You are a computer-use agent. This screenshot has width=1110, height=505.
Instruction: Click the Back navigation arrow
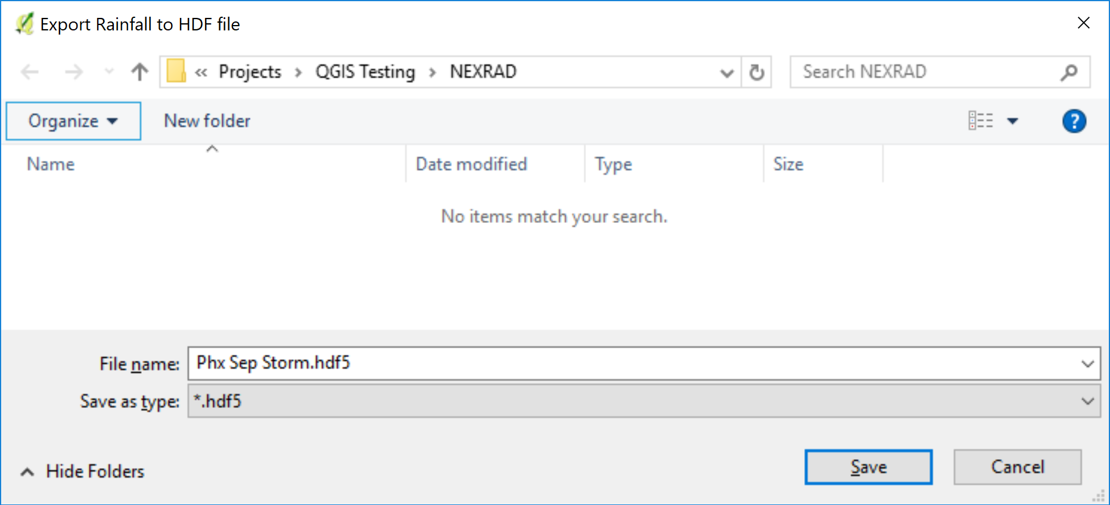[30, 72]
